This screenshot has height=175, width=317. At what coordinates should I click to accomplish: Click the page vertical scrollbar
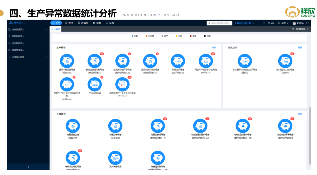[310, 136]
